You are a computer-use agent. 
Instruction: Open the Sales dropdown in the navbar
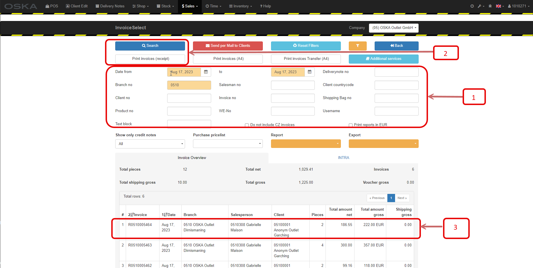[x=190, y=6]
